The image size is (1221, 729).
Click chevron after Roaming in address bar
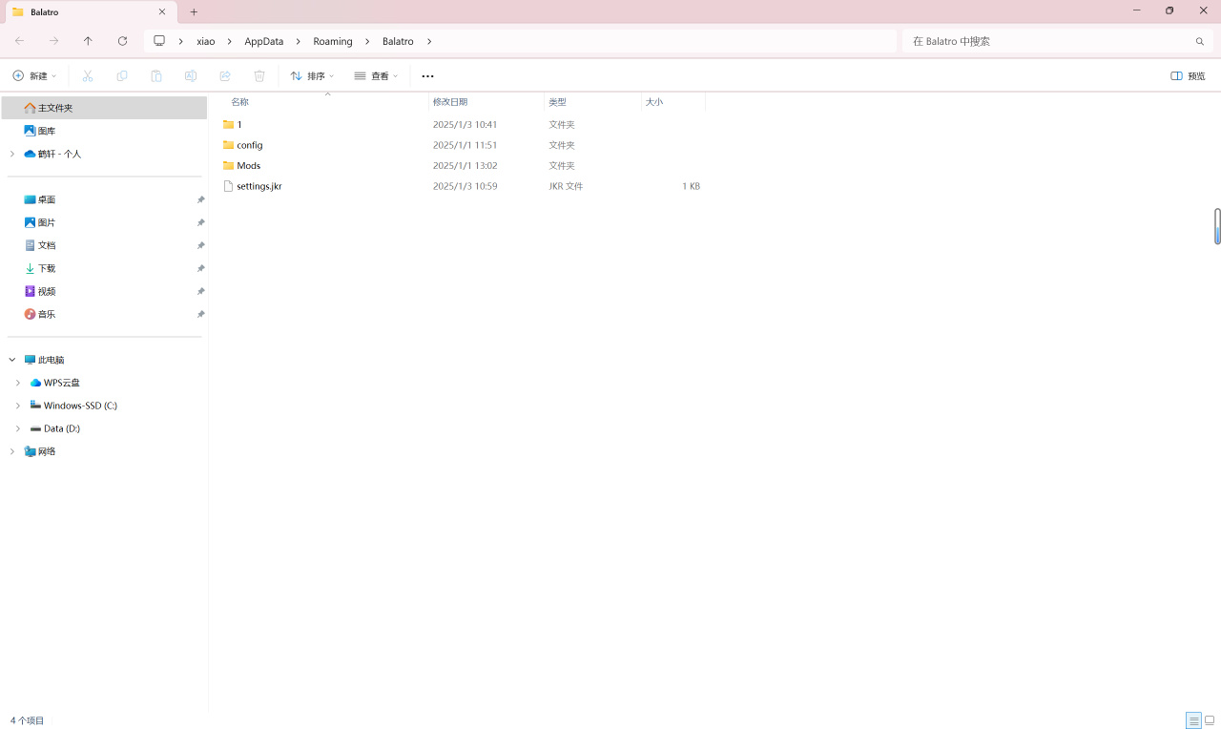pyautogui.click(x=367, y=41)
